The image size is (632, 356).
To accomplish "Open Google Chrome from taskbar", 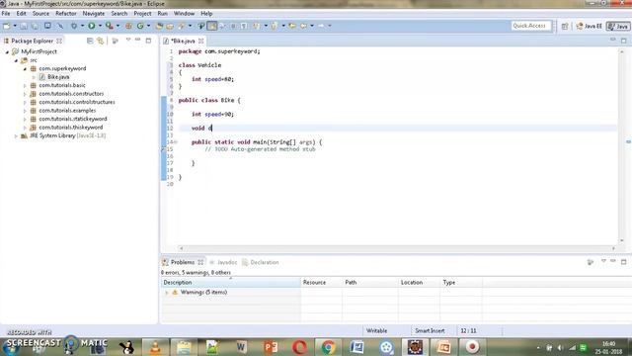I will coord(328,347).
